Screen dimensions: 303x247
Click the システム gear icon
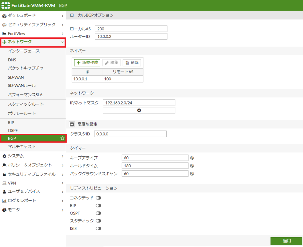4,156
